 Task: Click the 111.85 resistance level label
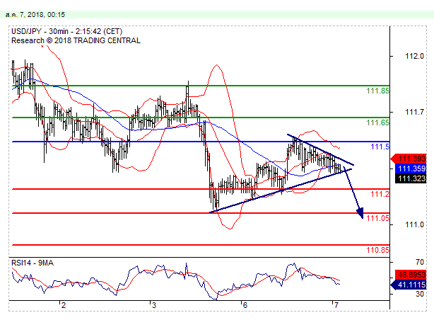(377, 91)
